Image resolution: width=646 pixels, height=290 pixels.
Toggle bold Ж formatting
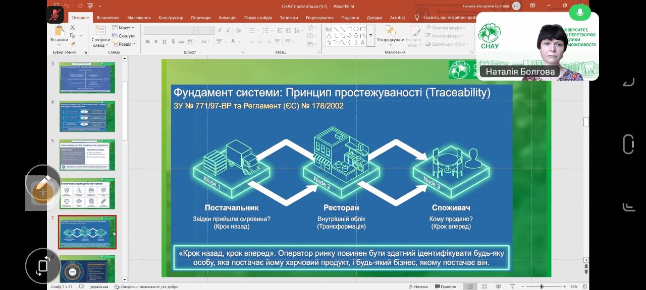pos(148,42)
